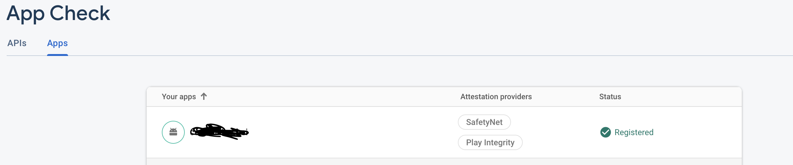
Task: Click the gray footer bar below the app row
Action: [444, 162]
